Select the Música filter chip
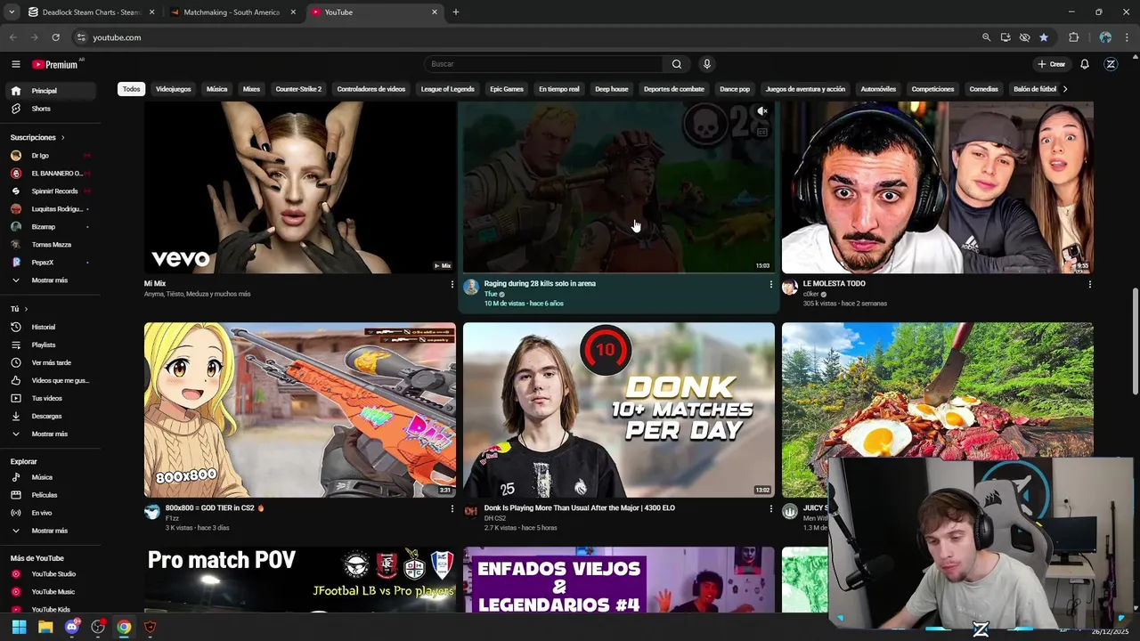This screenshot has height=641, width=1140. (216, 89)
